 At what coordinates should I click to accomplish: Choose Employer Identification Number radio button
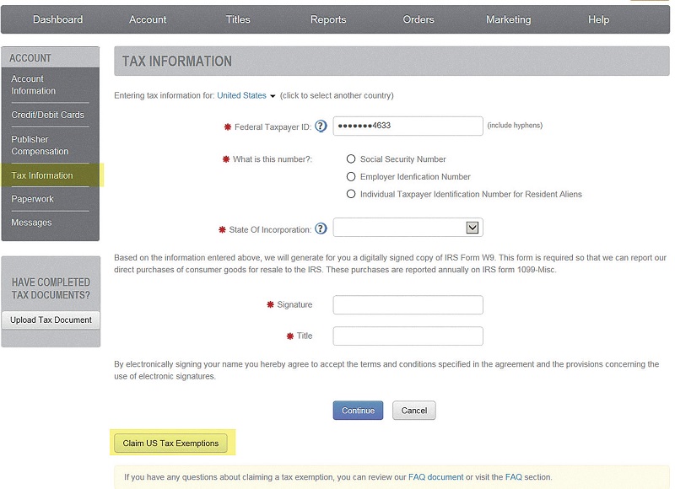(x=351, y=177)
